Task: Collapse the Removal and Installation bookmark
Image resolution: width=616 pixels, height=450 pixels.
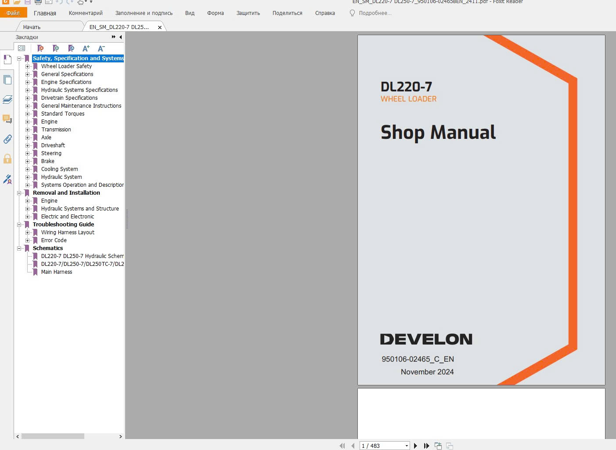Action: click(19, 193)
